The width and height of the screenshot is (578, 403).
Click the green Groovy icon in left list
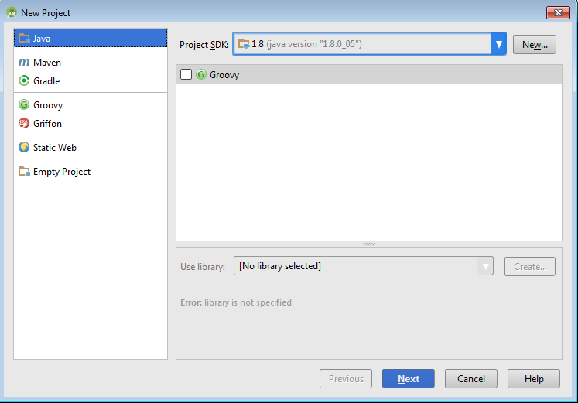tap(24, 104)
